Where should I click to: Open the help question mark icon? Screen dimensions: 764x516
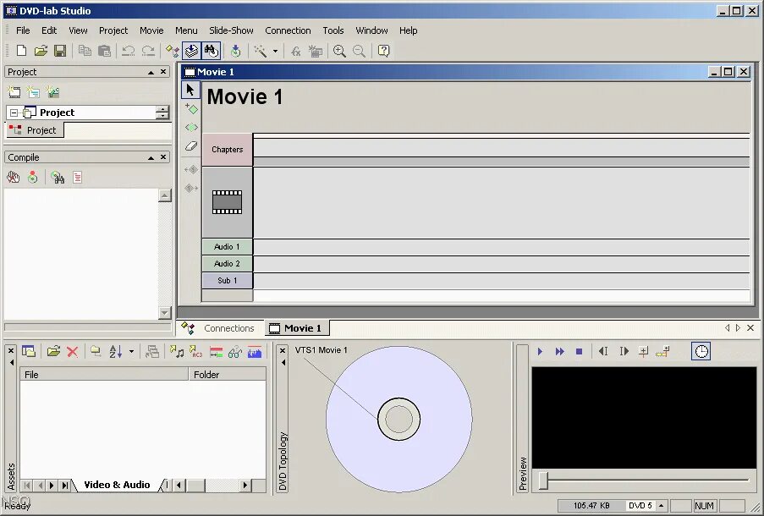coord(384,51)
